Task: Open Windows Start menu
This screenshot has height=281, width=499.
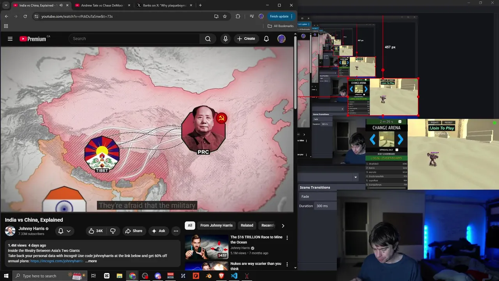Action: pos(6,276)
